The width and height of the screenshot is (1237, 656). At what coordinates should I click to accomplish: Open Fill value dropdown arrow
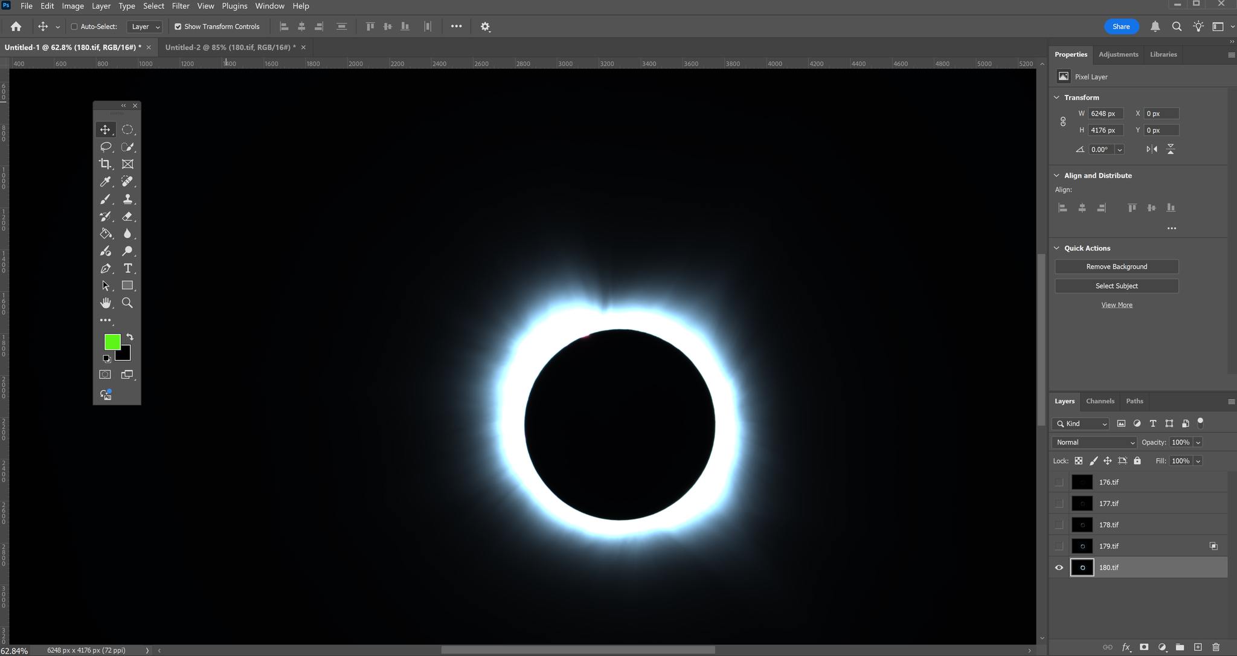point(1198,461)
